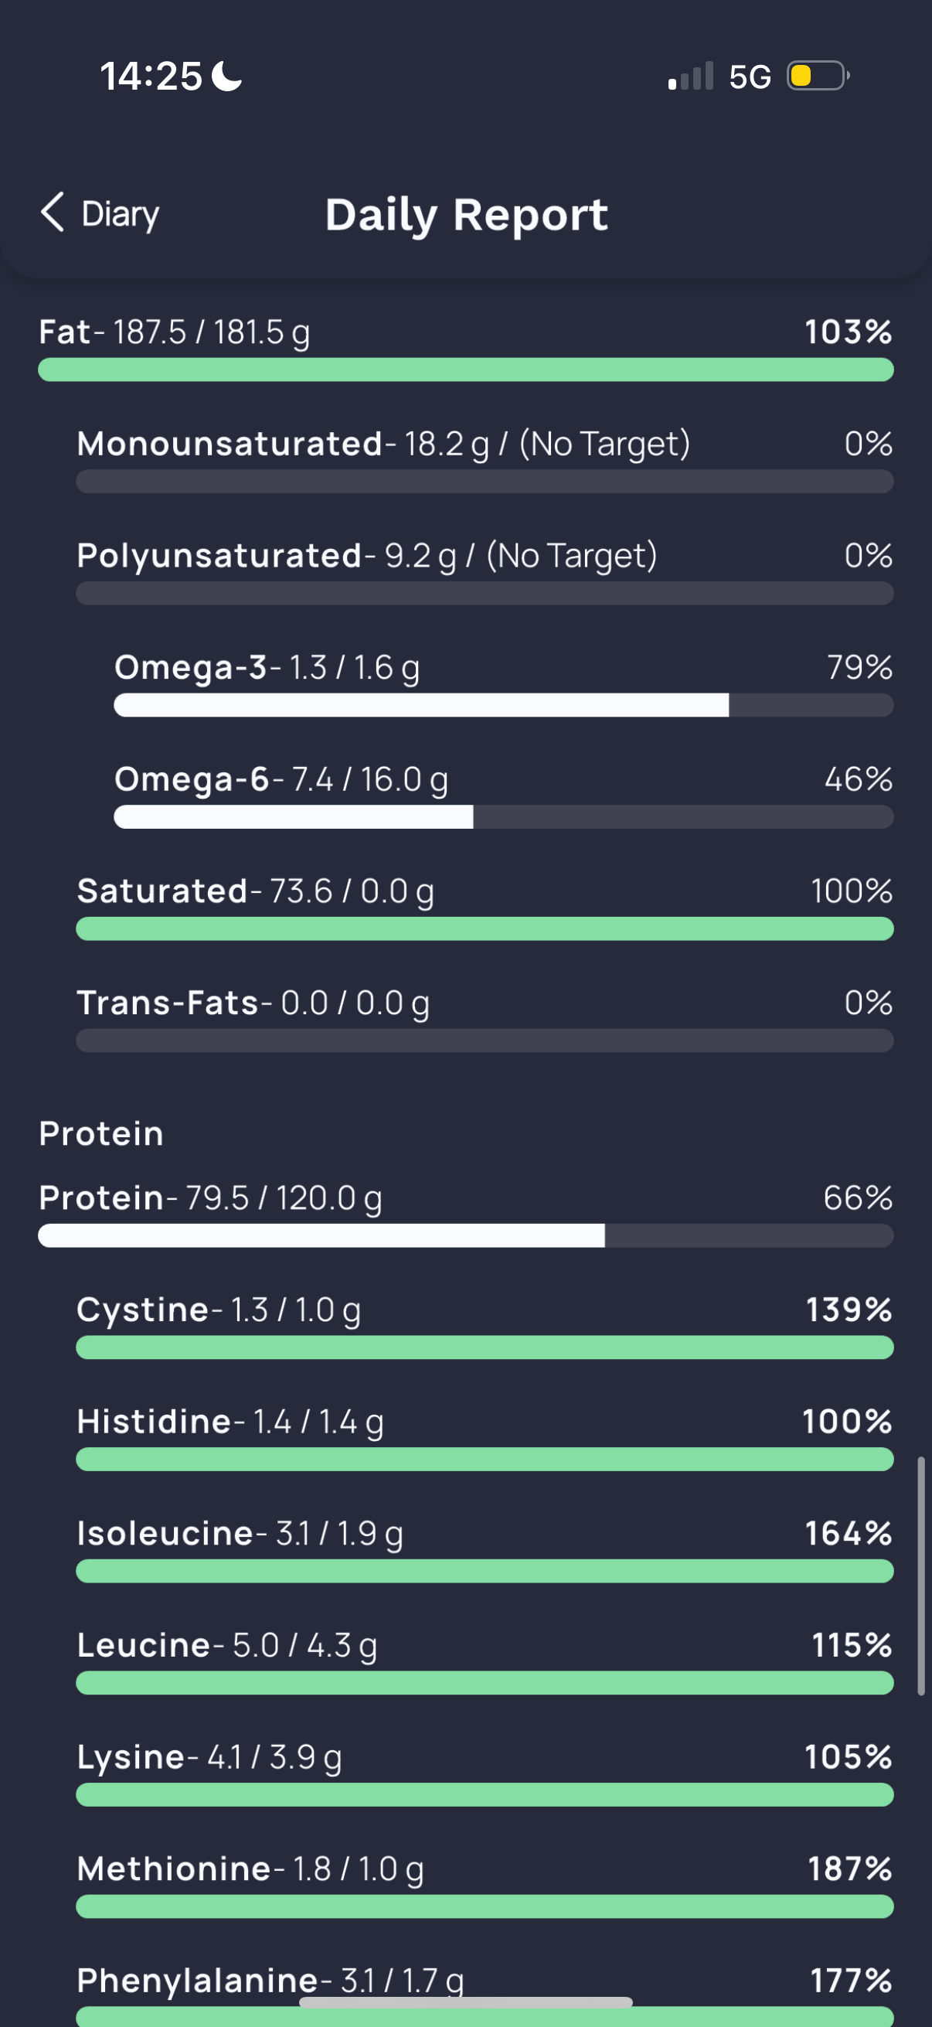Click the vertical scrollbar indicator
Image resolution: width=932 pixels, height=2027 pixels.
(x=921, y=1576)
